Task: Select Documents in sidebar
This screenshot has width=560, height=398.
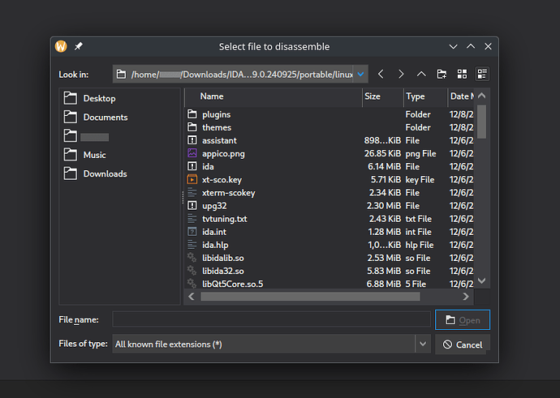Action: point(106,117)
